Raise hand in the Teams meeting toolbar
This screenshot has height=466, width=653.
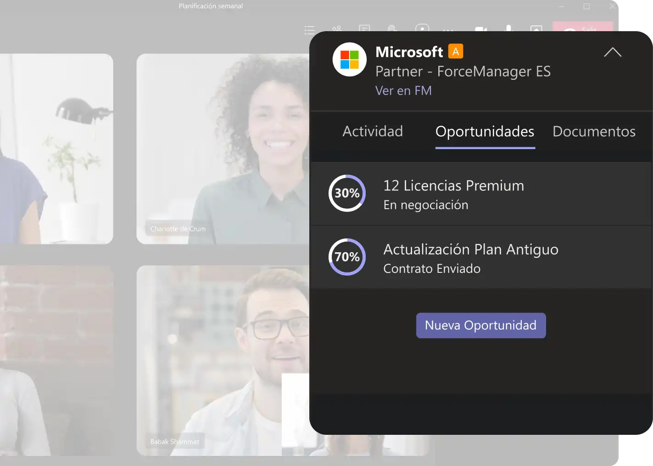[x=392, y=28]
